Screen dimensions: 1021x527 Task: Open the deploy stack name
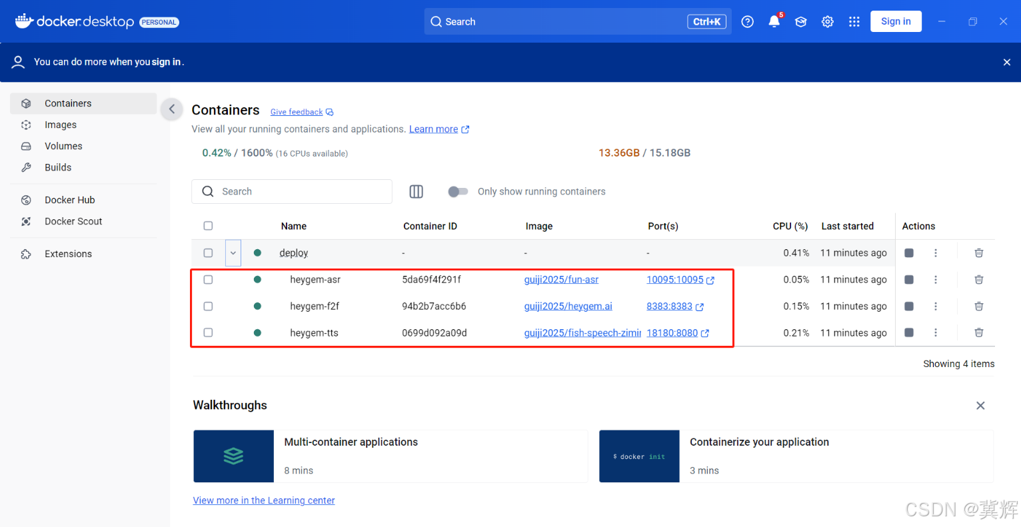[294, 253]
